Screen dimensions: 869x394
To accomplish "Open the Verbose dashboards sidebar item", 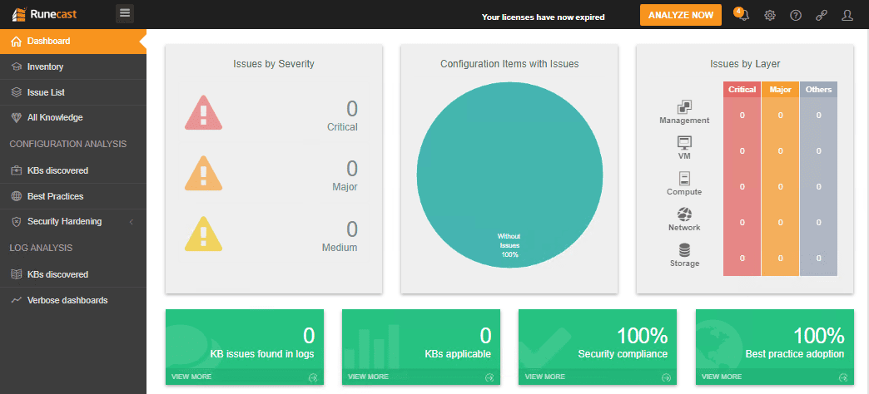I will click(x=67, y=300).
